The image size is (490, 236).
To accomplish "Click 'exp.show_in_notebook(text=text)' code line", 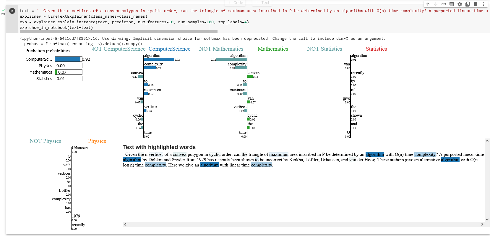I will coord(56,28).
